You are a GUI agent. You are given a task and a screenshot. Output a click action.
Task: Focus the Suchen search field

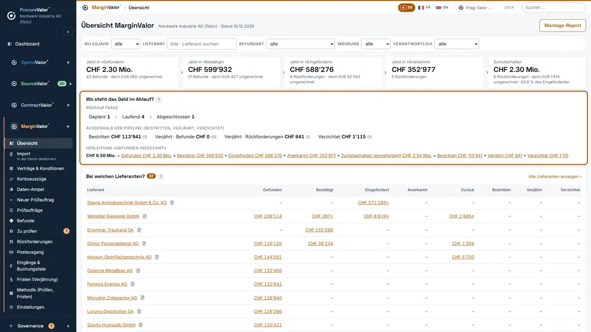click(553, 7)
